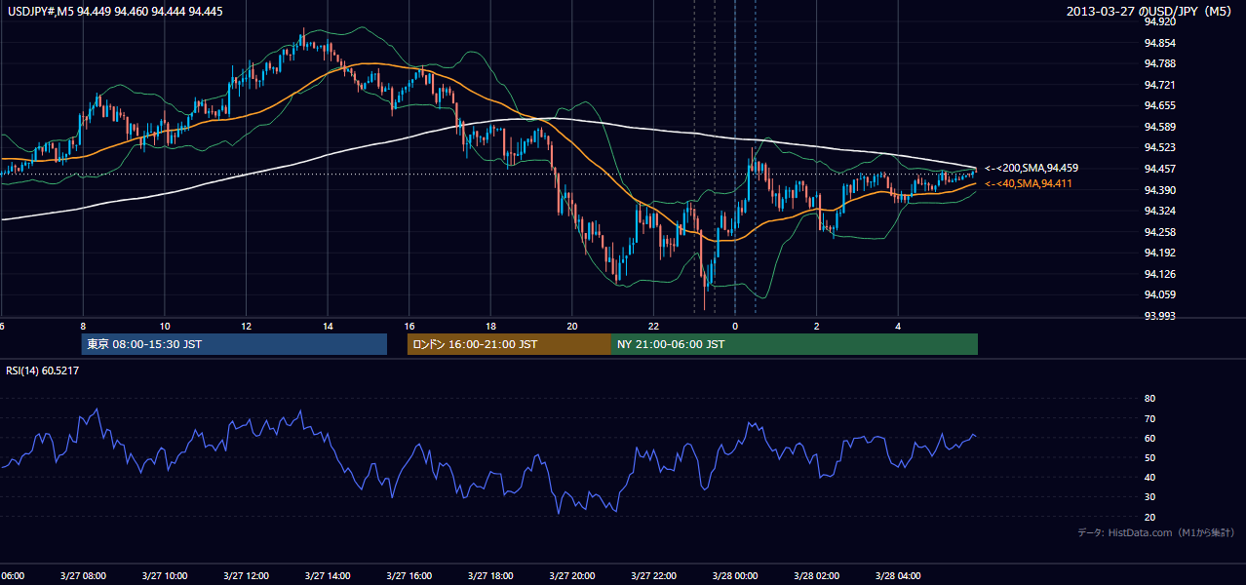Click the 3/27 20:00 time axis label
Image resolution: width=1246 pixels, height=585 pixels.
click(572, 575)
